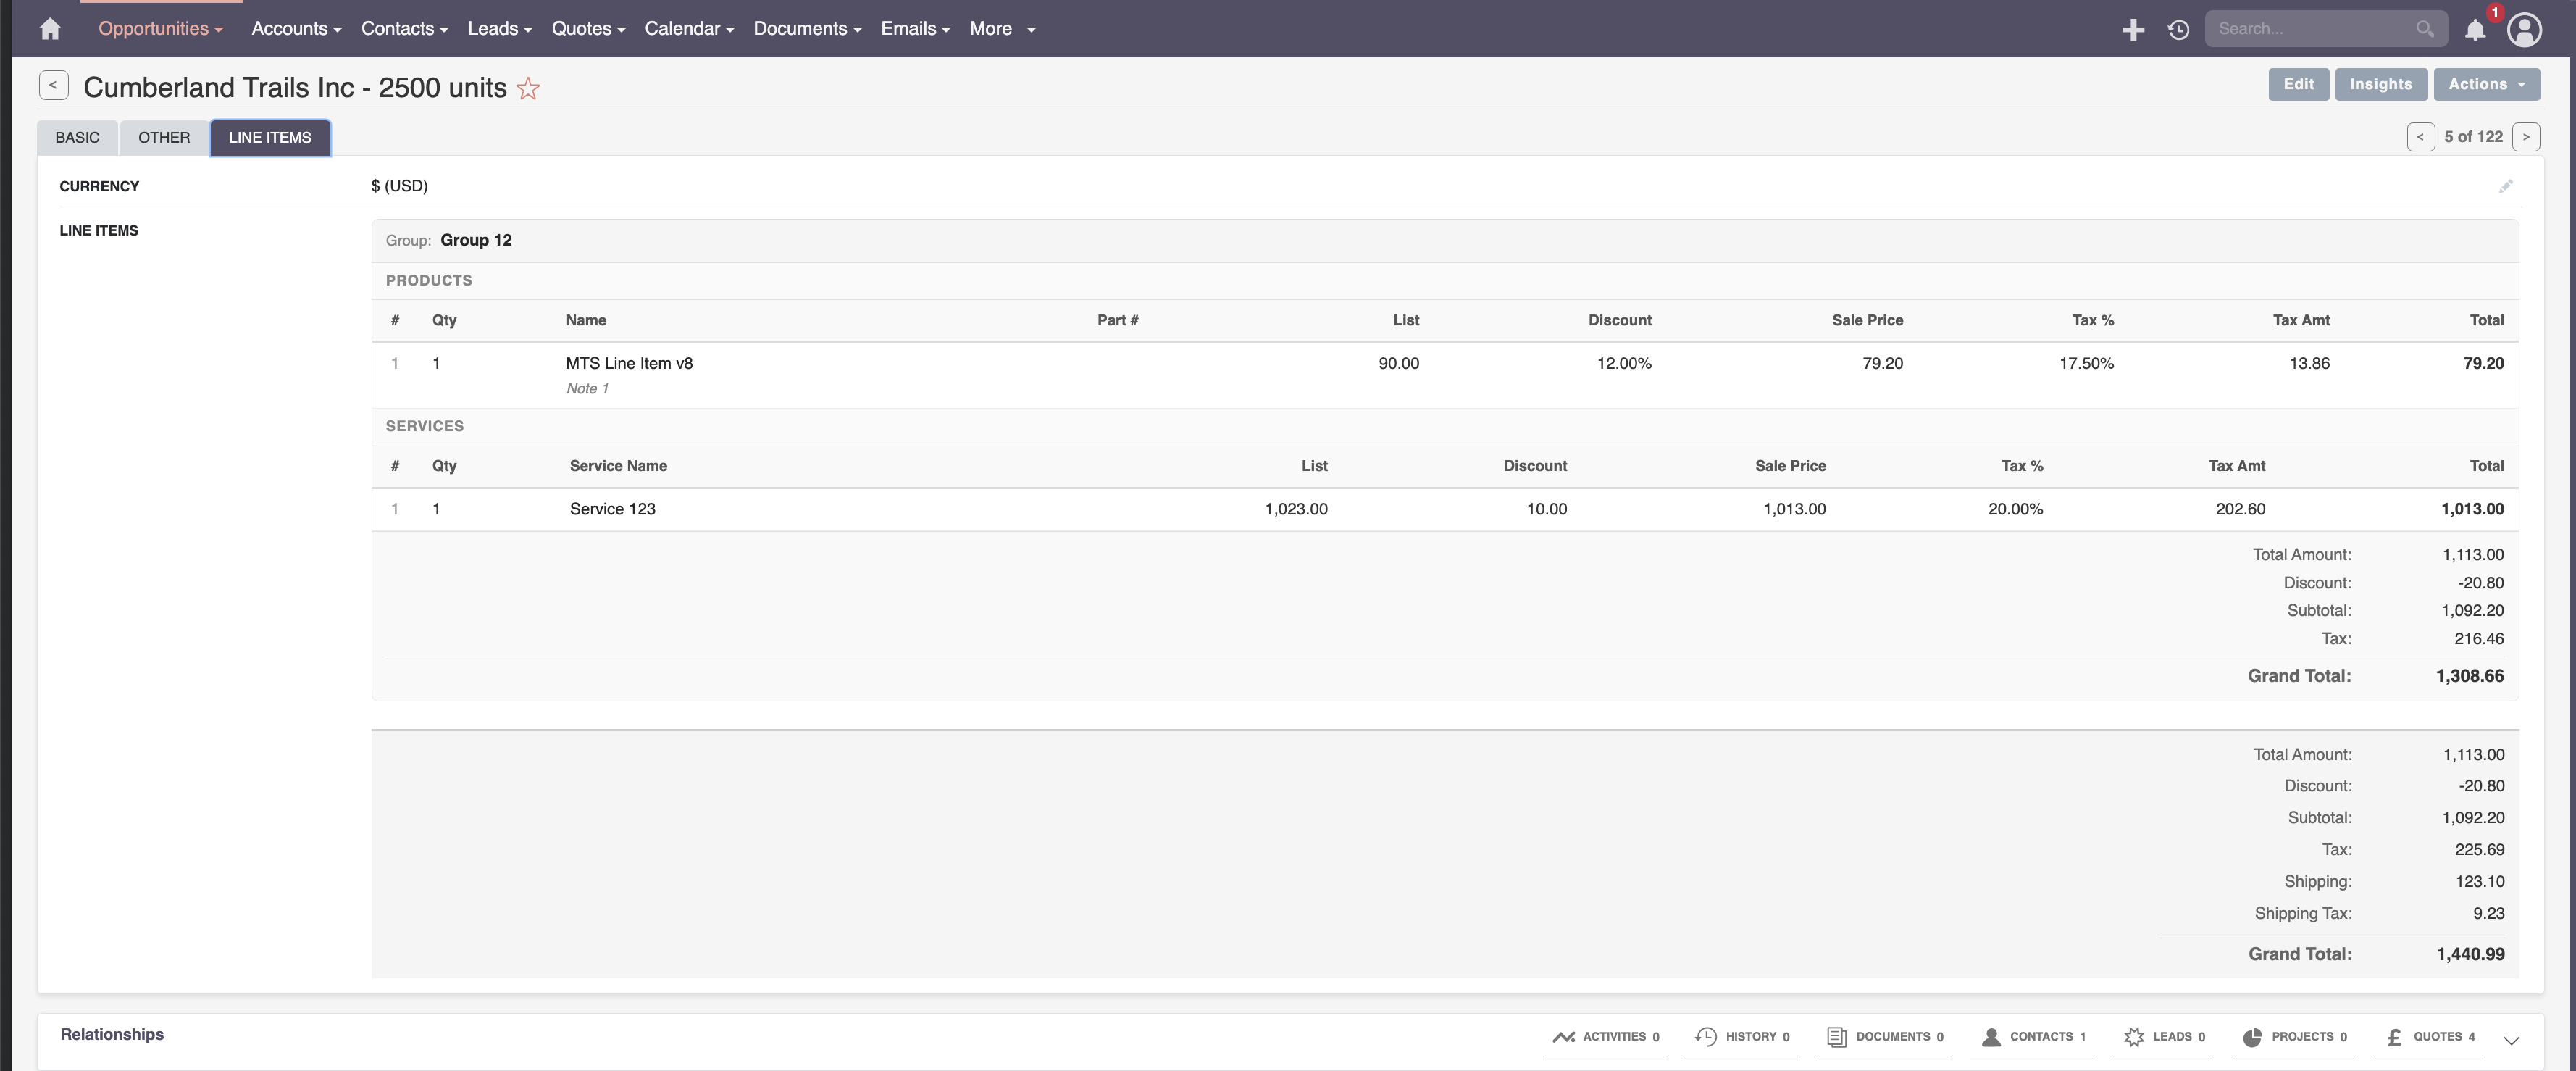Viewport: 2576px width, 1071px height.
Task: Open the user profile avatar menu
Action: coord(2524,30)
